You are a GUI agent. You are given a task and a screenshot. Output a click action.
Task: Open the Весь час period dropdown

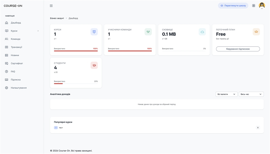[x=251, y=94]
